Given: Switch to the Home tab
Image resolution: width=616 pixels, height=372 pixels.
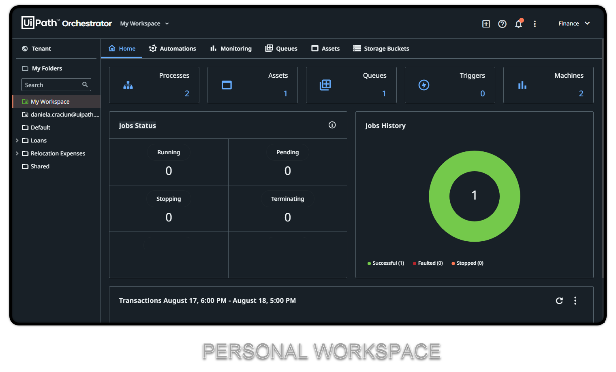Looking at the screenshot, I should (122, 49).
